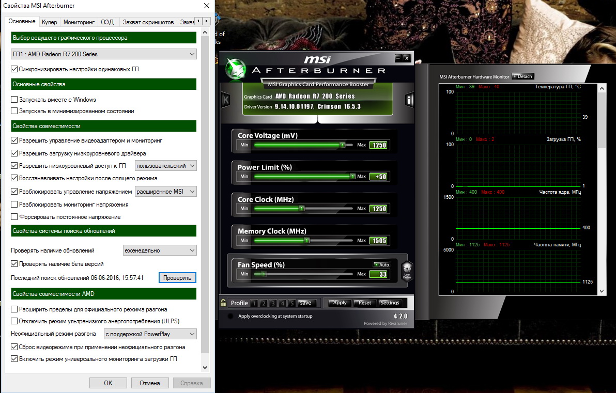Click the Afterburner info 'i' side button

pos(409,100)
